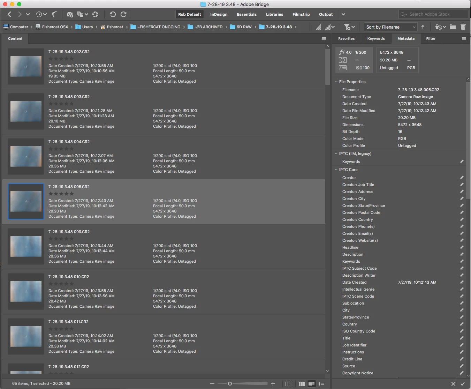The width and height of the screenshot is (471, 389).
Task: Go forward in folder history
Action: pos(20,14)
